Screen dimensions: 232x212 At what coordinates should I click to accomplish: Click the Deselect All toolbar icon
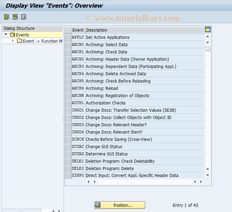(x=24, y=17)
